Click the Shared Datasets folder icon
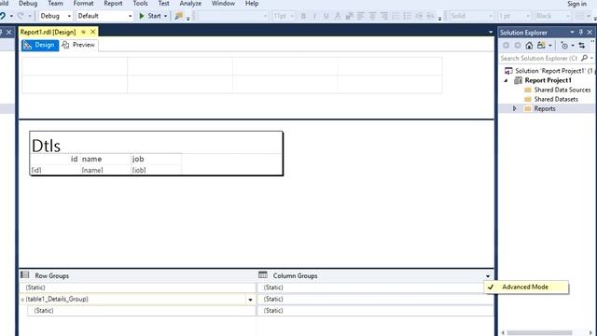597x336 pixels. [528, 99]
